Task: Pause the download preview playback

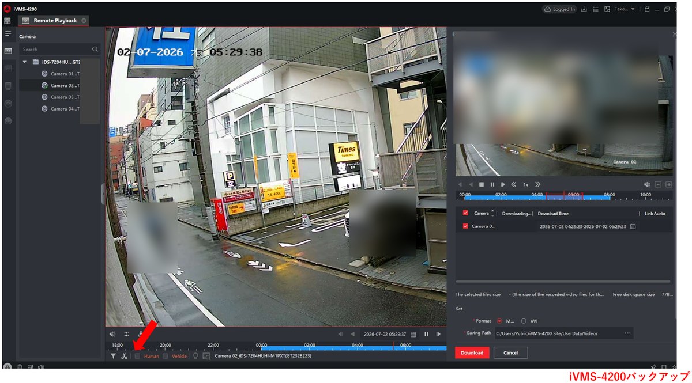Action: (x=492, y=184)
